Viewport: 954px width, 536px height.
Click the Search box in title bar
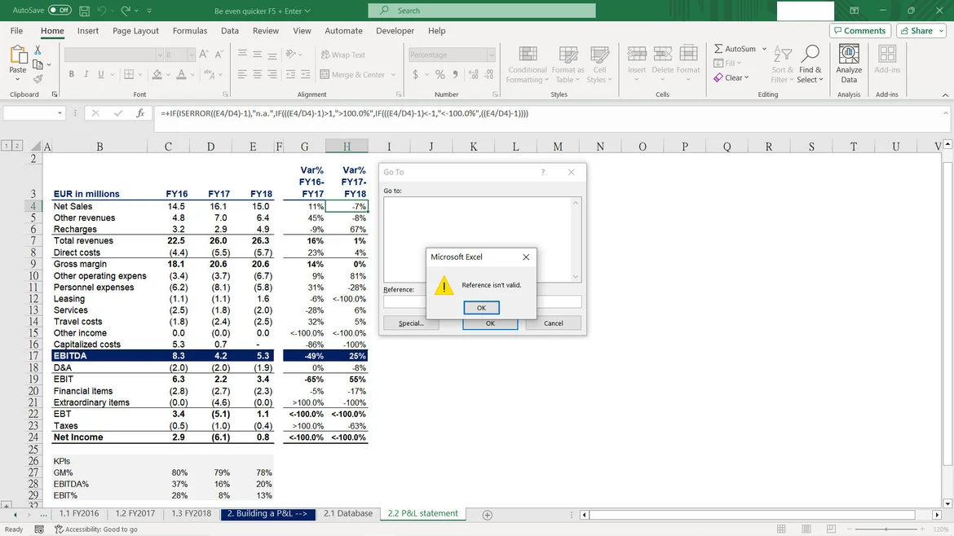pos(482,11)
